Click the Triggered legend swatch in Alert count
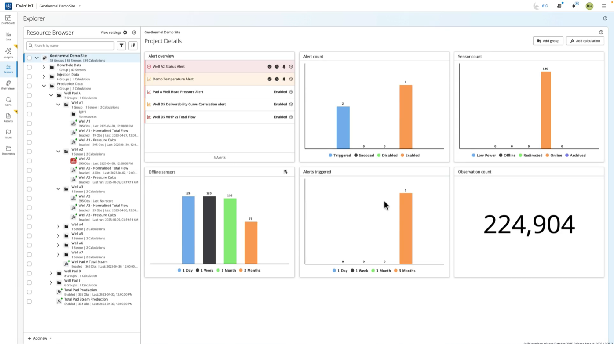 331,155
